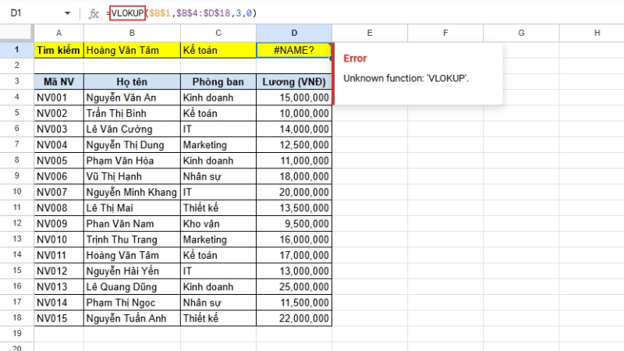This screenshot has height=351, width=624.
Task: Click the 'Lương (VNĐ)' header cell
Action: point(293,82)
